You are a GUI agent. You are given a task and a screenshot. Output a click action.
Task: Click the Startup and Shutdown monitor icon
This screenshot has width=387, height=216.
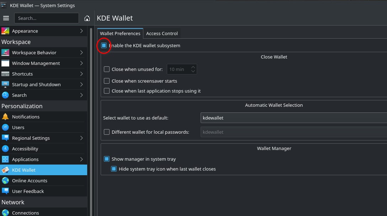click(5, 84)
